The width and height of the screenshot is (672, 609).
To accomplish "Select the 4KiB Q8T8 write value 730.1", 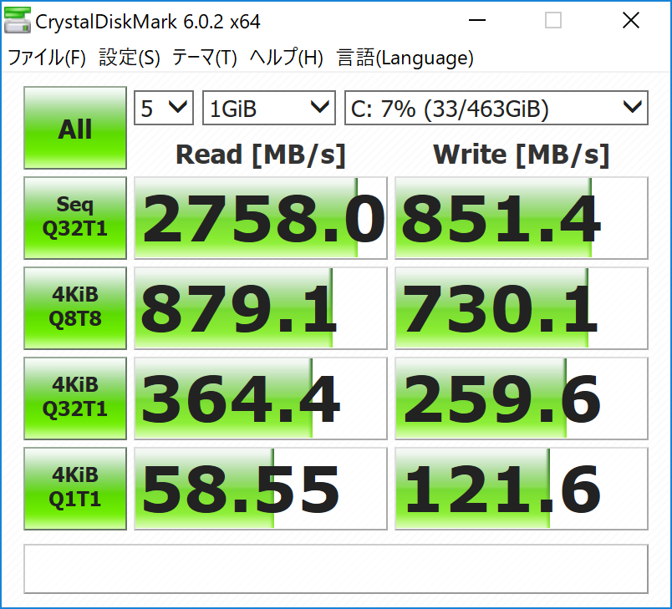I will coord(522,308).
